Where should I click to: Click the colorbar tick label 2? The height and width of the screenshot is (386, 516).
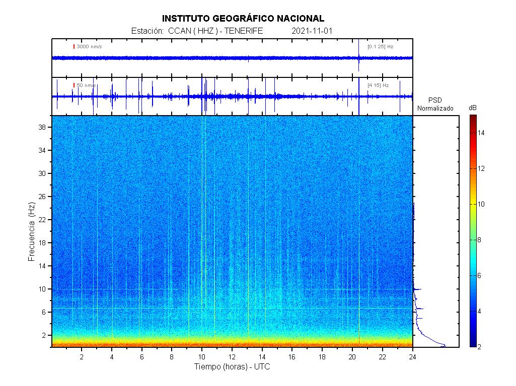point(479,347)
